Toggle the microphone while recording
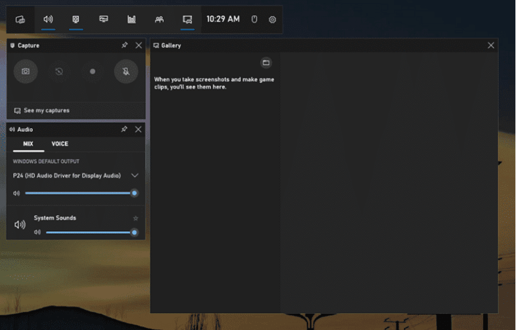This screenshot has height=330, width=516. tap(126, 71)
